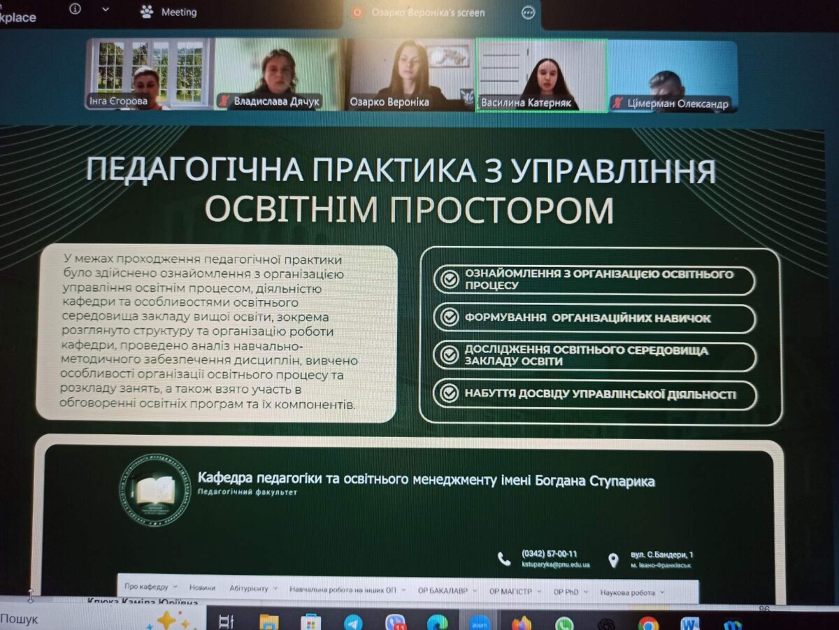
Task: Expand the Про кафедру menu
Action: [150, 587]
